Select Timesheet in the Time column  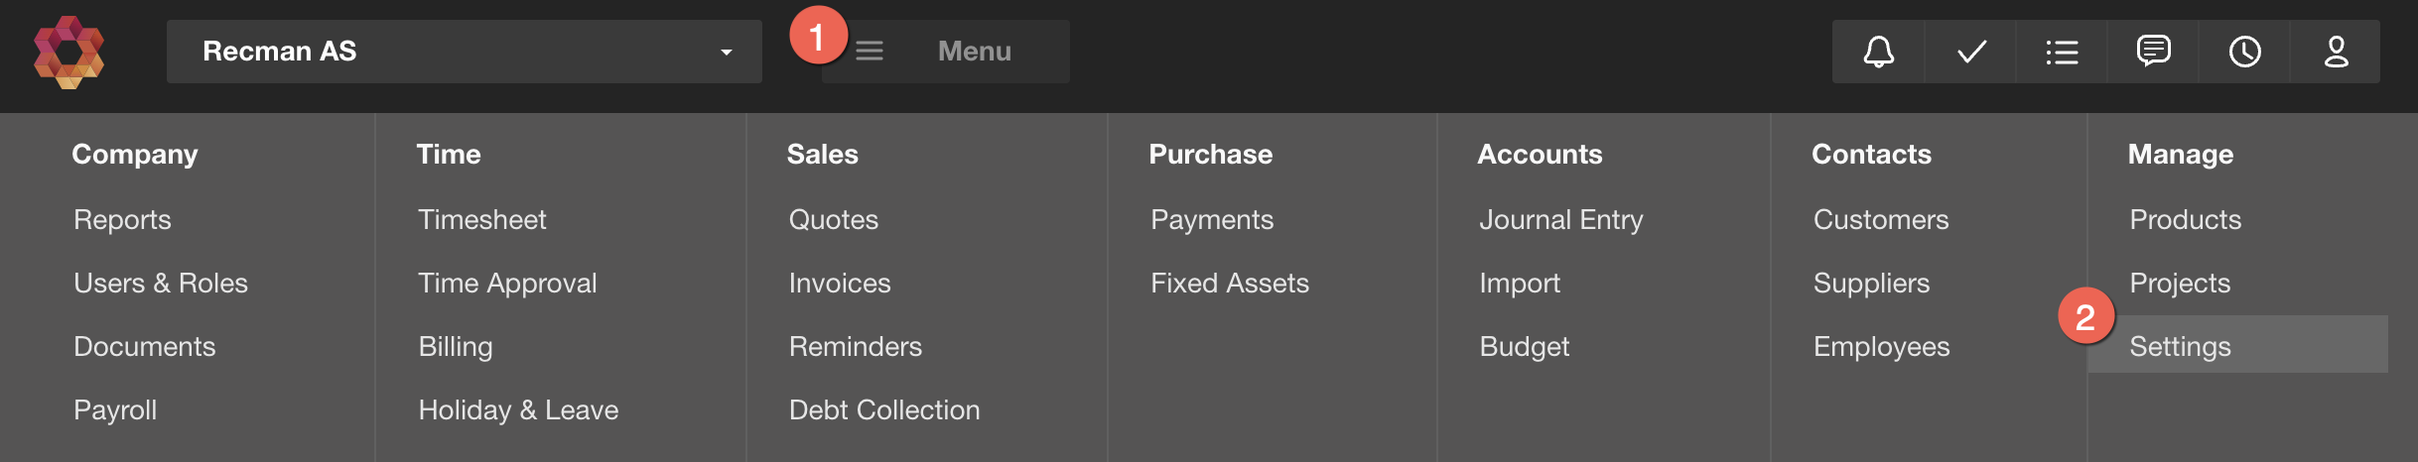click(481, 219)
